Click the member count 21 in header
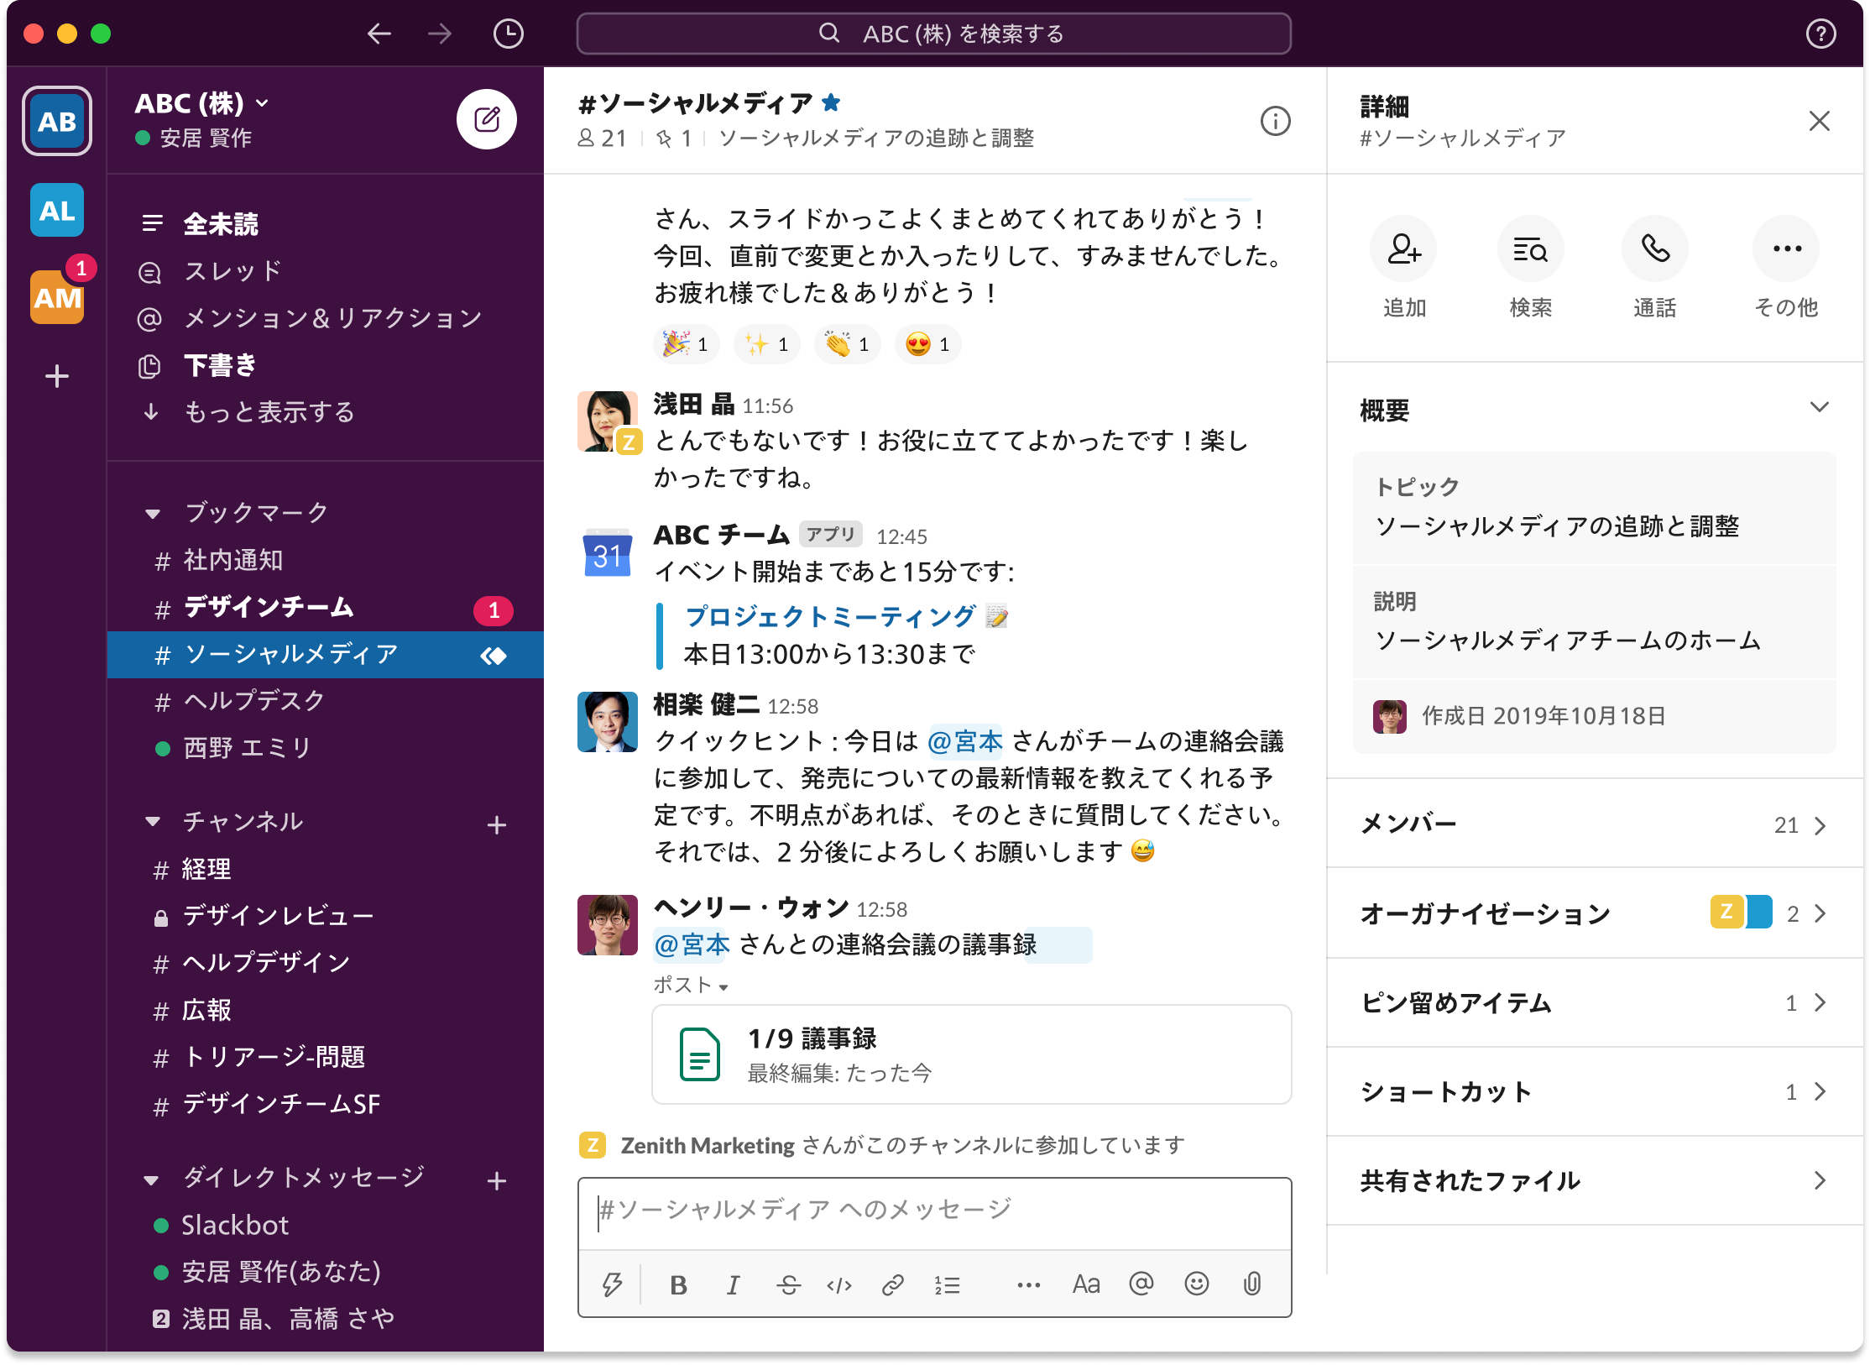Viewport: 1870px width, 1365px height. pyautogui.click(x=603, y=139)
